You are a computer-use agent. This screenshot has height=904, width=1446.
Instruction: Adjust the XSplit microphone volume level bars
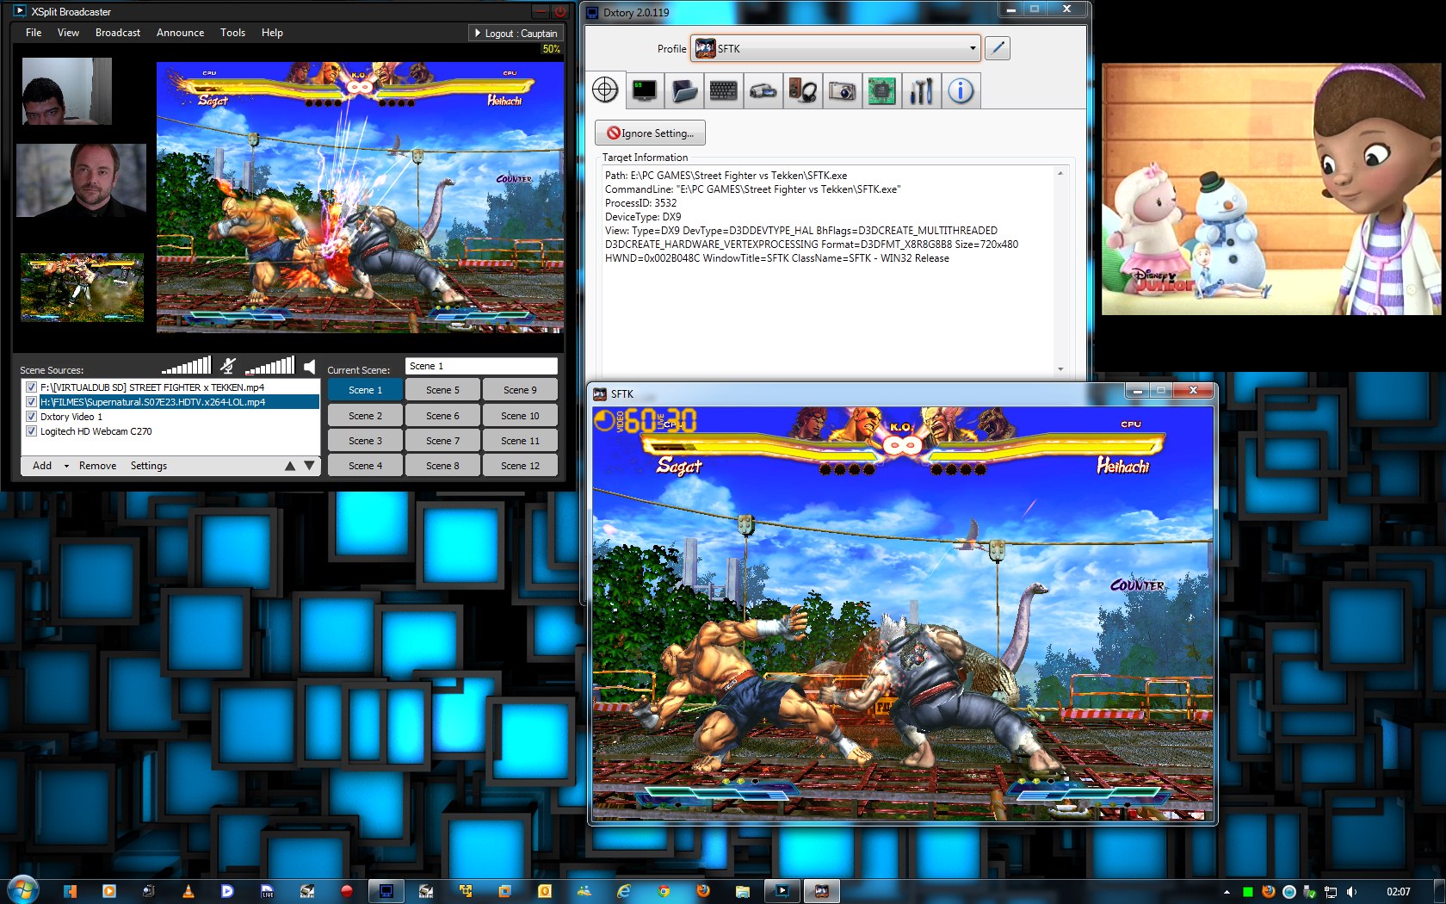(186, 366)
